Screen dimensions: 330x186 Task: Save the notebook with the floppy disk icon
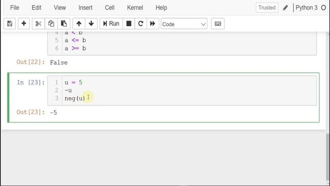coord(9,24)
